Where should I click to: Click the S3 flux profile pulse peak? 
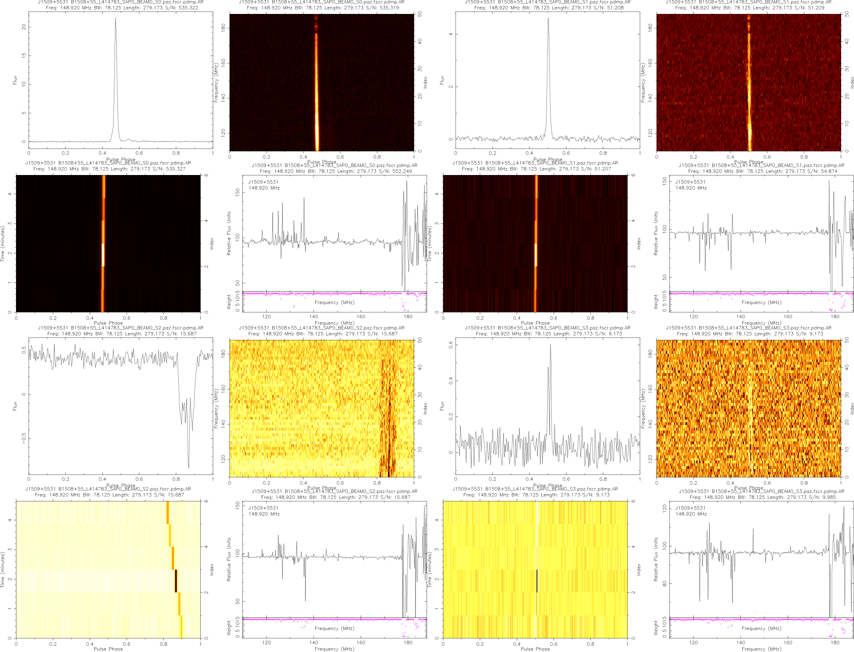(550, 346)
